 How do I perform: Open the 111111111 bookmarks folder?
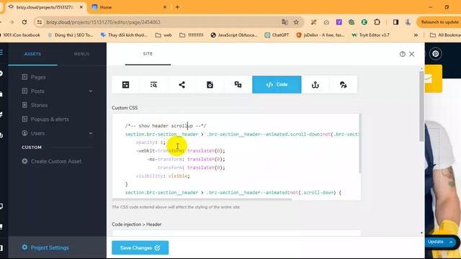192,35
